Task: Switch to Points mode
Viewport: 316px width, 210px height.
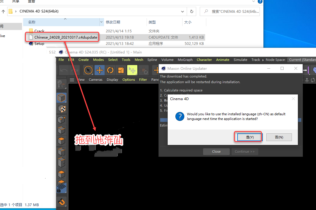Action: point(62,120)
